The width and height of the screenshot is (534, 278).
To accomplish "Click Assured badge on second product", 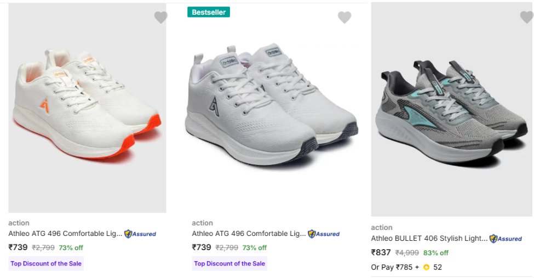I will click(324, 234).
